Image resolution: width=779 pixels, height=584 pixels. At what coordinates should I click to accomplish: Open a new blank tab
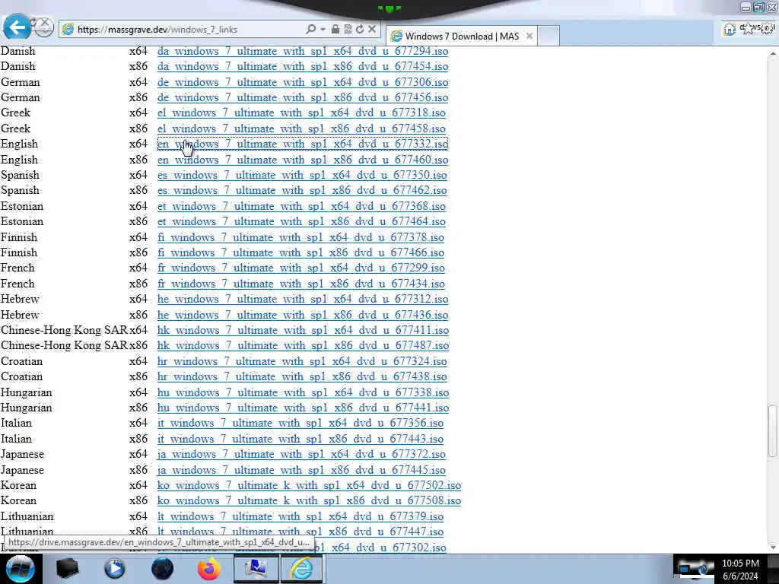548,36
